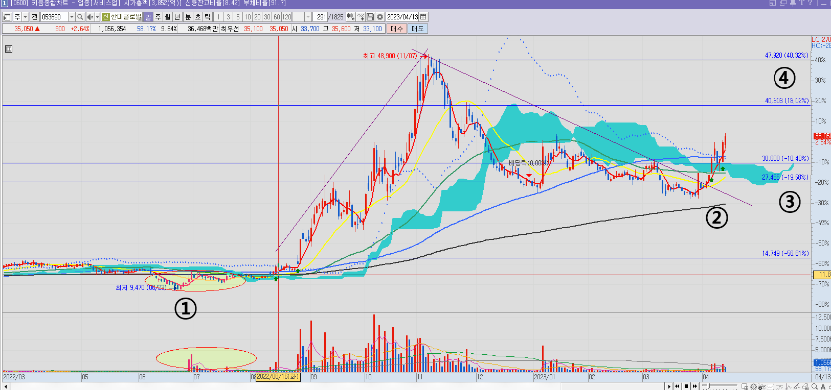831x390 pixels.
Task: Click the play button in bottom bar
Action: (669, 386)
